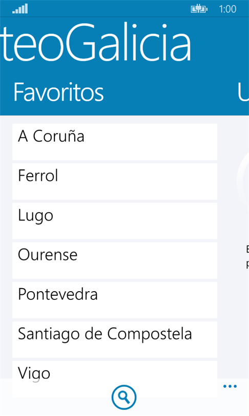This screenshot has width=249, height=416.
Task: Expand the three-dot more options menu
Action: [x=230, y=386]
